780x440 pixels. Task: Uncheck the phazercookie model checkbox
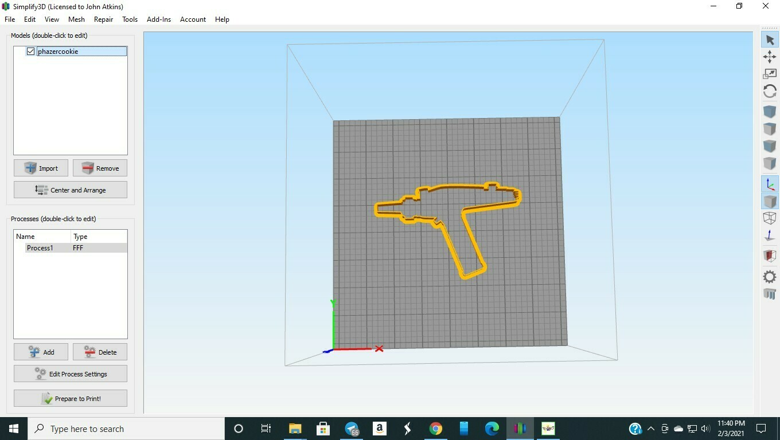pos(30,52)
